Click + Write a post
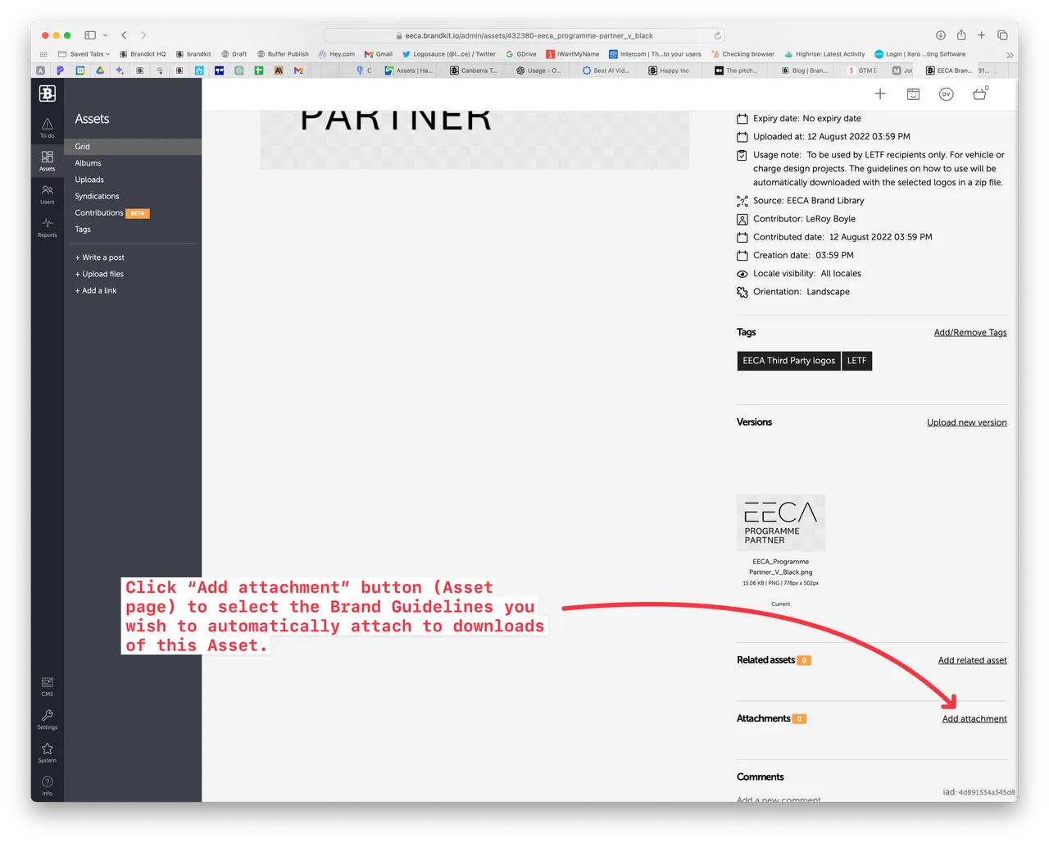Image resolution: width=1049 pixels, height=843 pixels. pyautogui.click(x=100, y=257)
